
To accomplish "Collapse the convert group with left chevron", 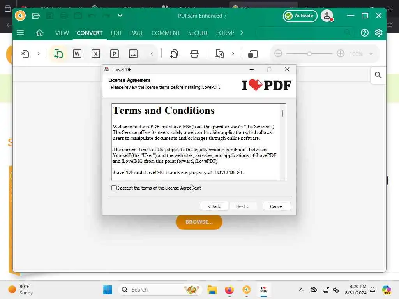I will pos(152,54).
